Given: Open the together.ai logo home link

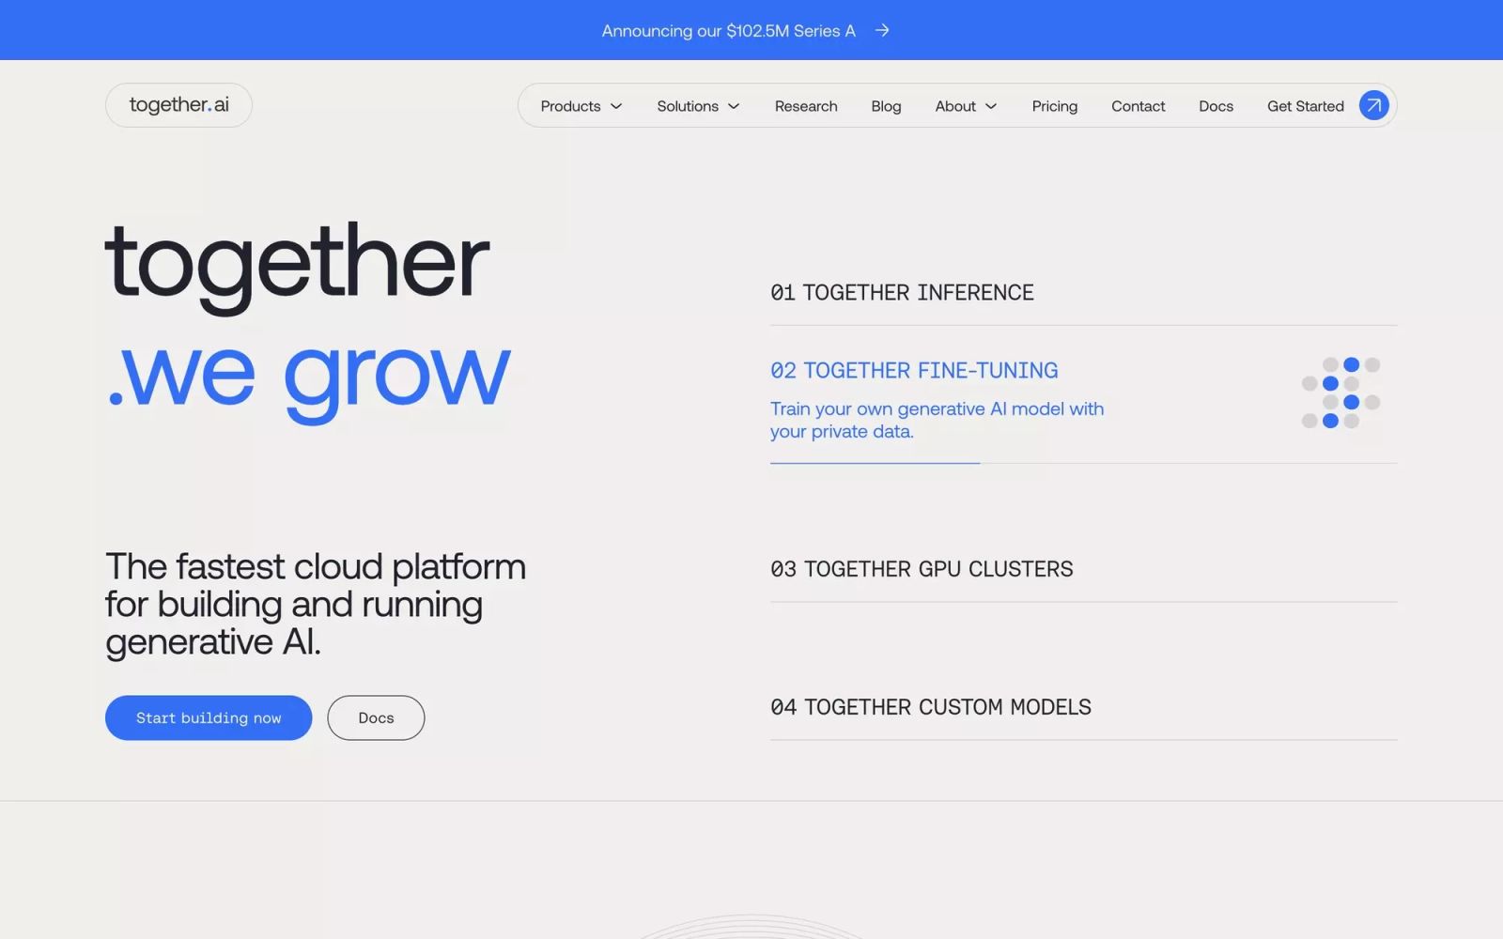Looking at the screenshot, I should coord(178,105).
